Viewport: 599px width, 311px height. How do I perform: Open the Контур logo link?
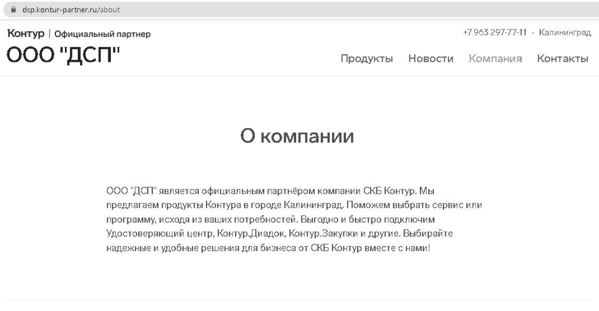(x=25, y=34)
